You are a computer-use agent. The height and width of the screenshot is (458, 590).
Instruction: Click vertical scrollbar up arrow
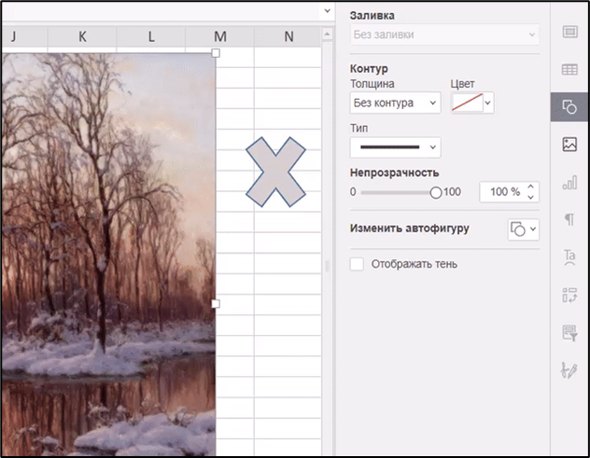click(x=327, y=35)
